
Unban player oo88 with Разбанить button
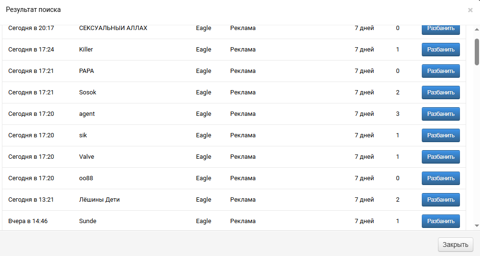(x=440, y=178)
